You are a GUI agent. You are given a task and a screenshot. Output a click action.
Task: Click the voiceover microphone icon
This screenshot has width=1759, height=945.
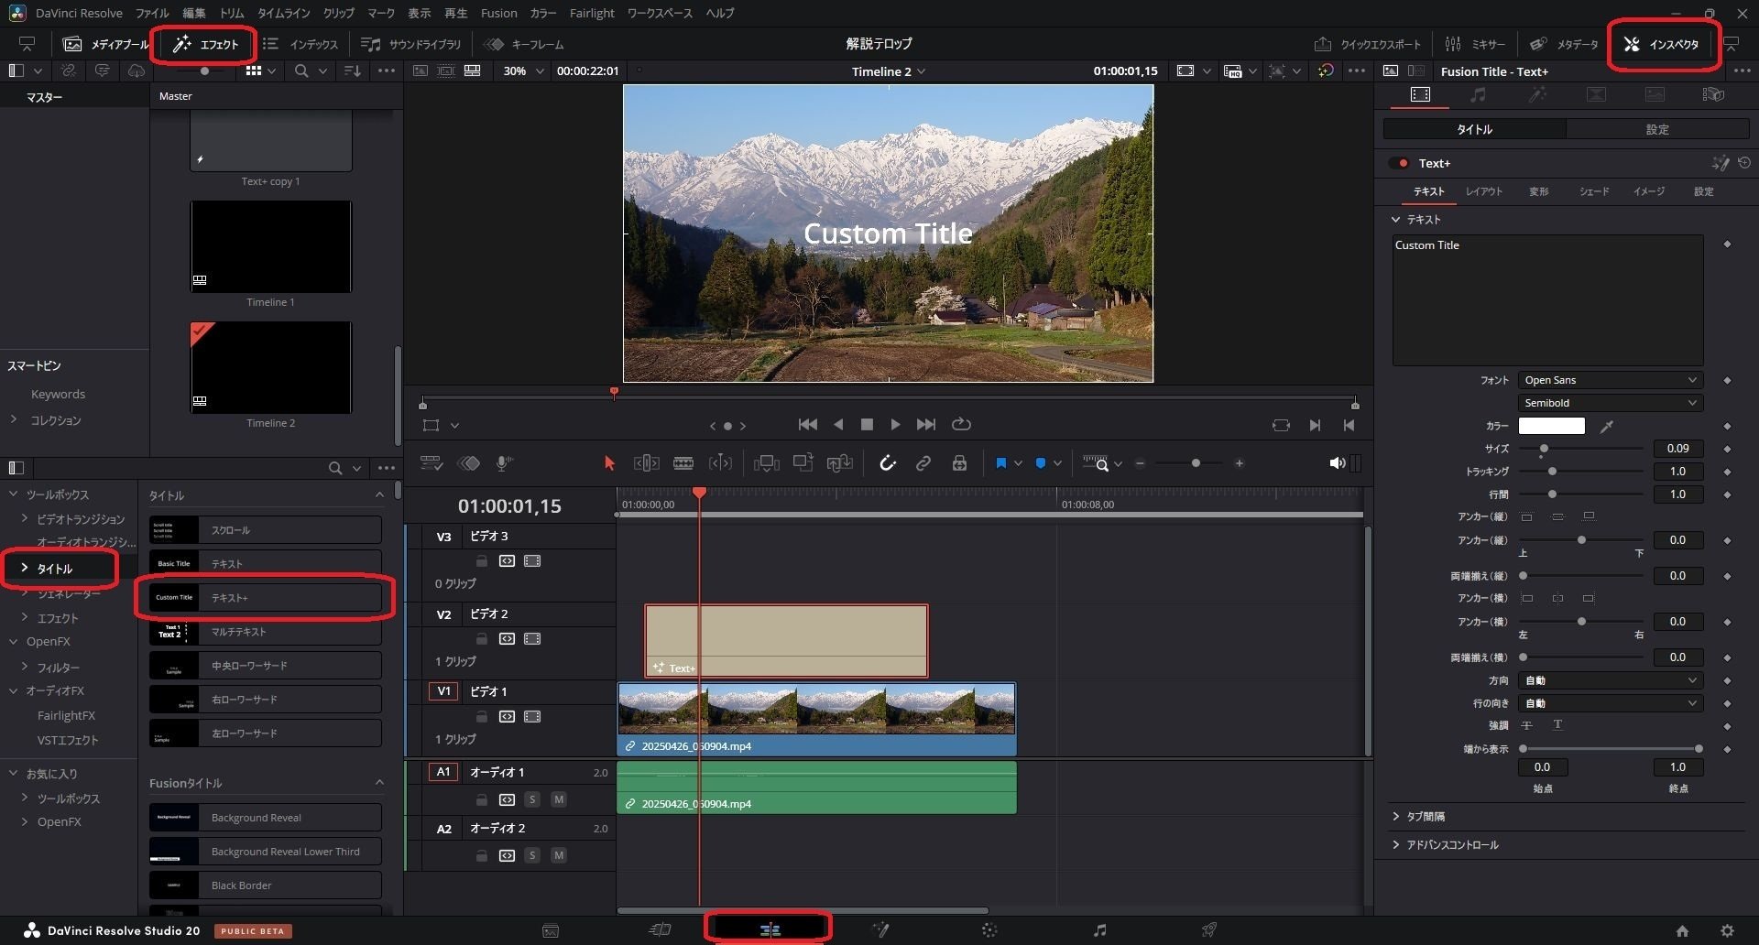[503, 463]
